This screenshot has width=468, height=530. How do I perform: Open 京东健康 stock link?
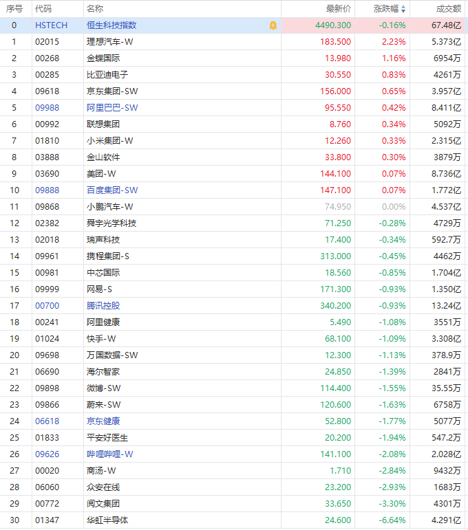[103, 421]
